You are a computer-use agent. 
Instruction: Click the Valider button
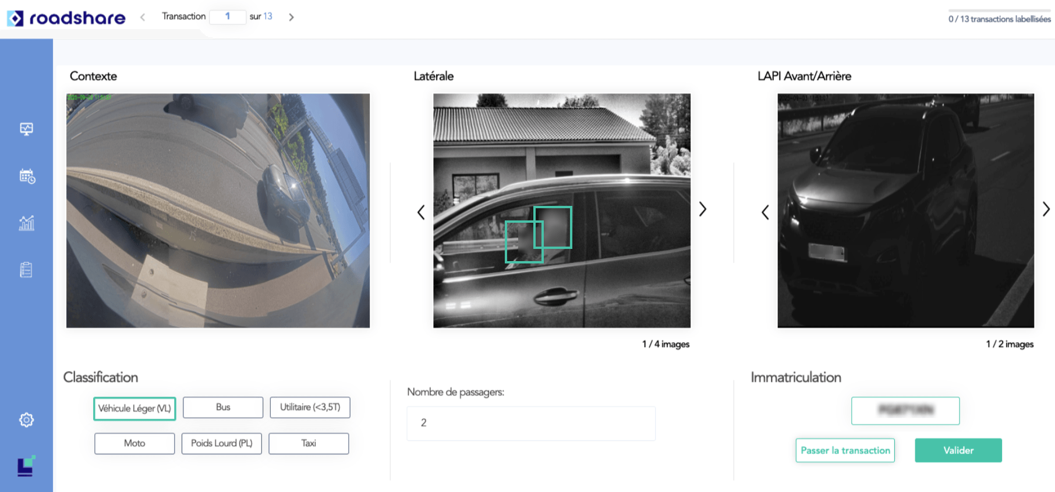pos(958,450)
